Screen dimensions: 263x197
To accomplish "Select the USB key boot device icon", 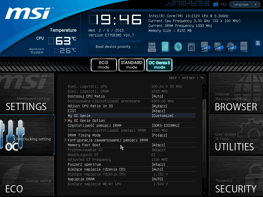I will pos(152,47).
